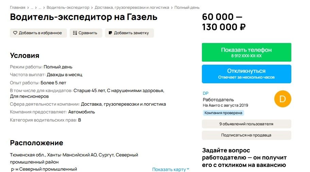Open the DP employer profile name
This screenshot has height=172, width=310.
point(206,93)
